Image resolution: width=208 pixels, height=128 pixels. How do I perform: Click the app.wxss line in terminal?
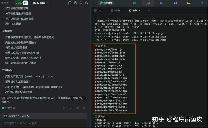tap(131, 40)
